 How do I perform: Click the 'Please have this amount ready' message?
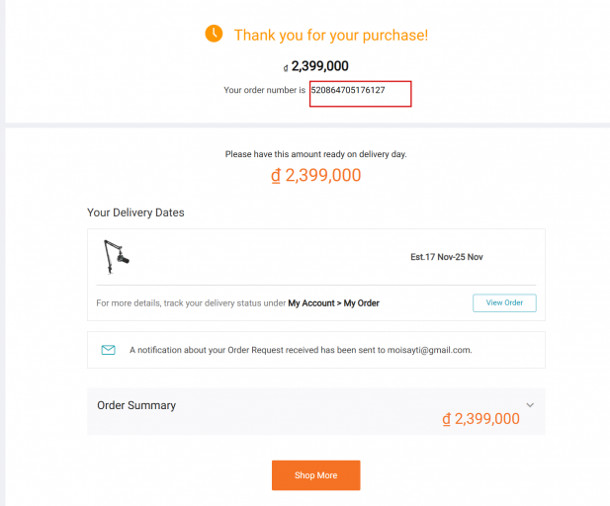tap(315, 154)
